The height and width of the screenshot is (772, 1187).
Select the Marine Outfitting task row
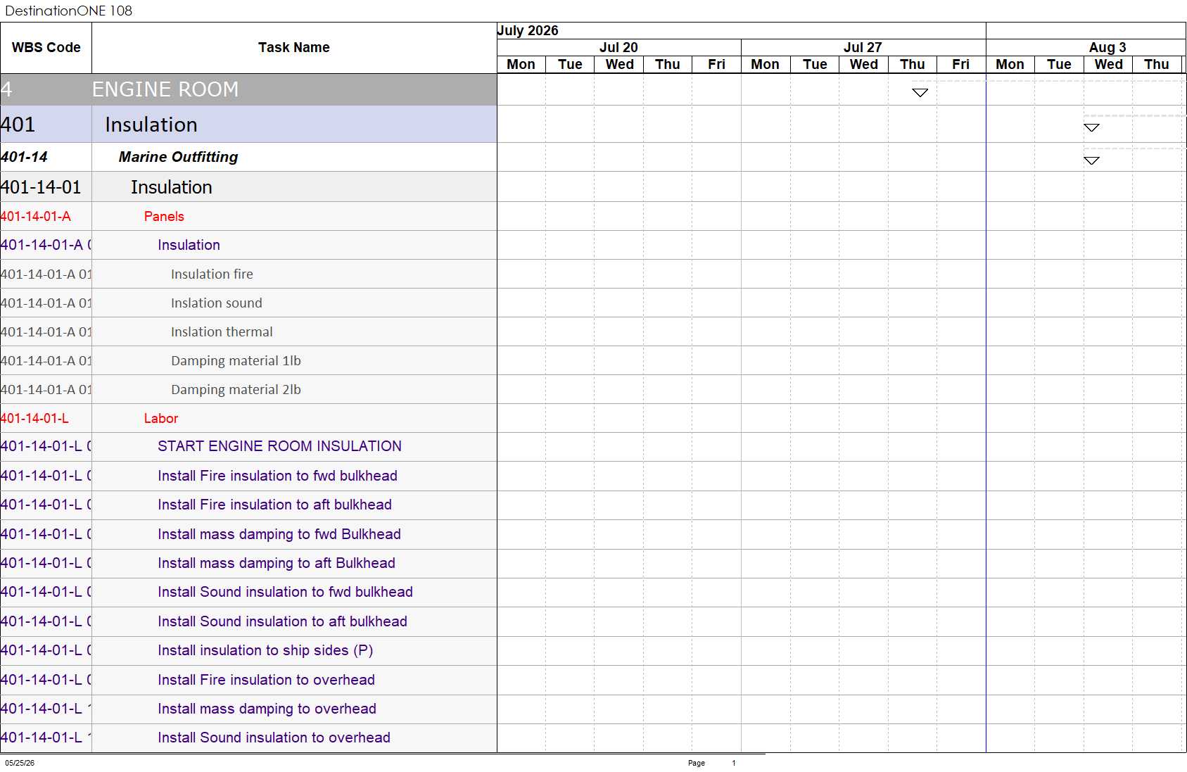pyautogui.click(x=248, y=157)
